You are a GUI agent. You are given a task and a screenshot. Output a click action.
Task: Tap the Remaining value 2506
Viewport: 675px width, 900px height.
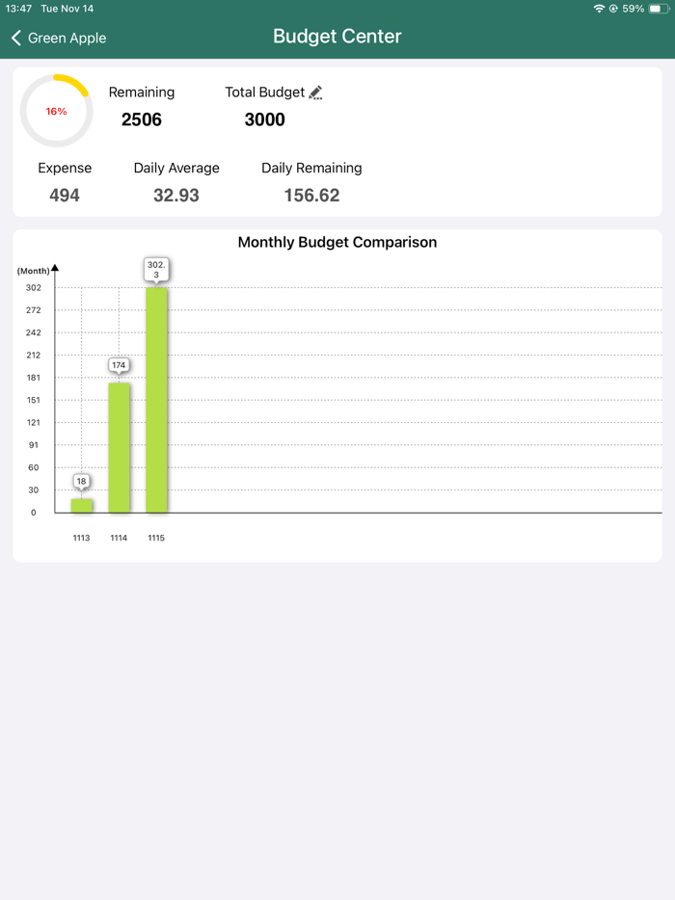click(x=141, y=119)
